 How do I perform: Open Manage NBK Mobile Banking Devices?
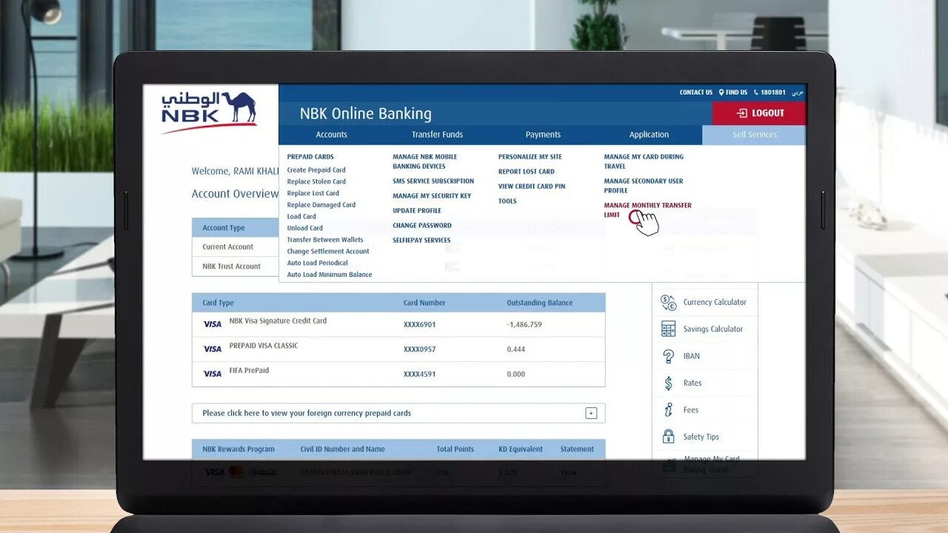point(425,161)
